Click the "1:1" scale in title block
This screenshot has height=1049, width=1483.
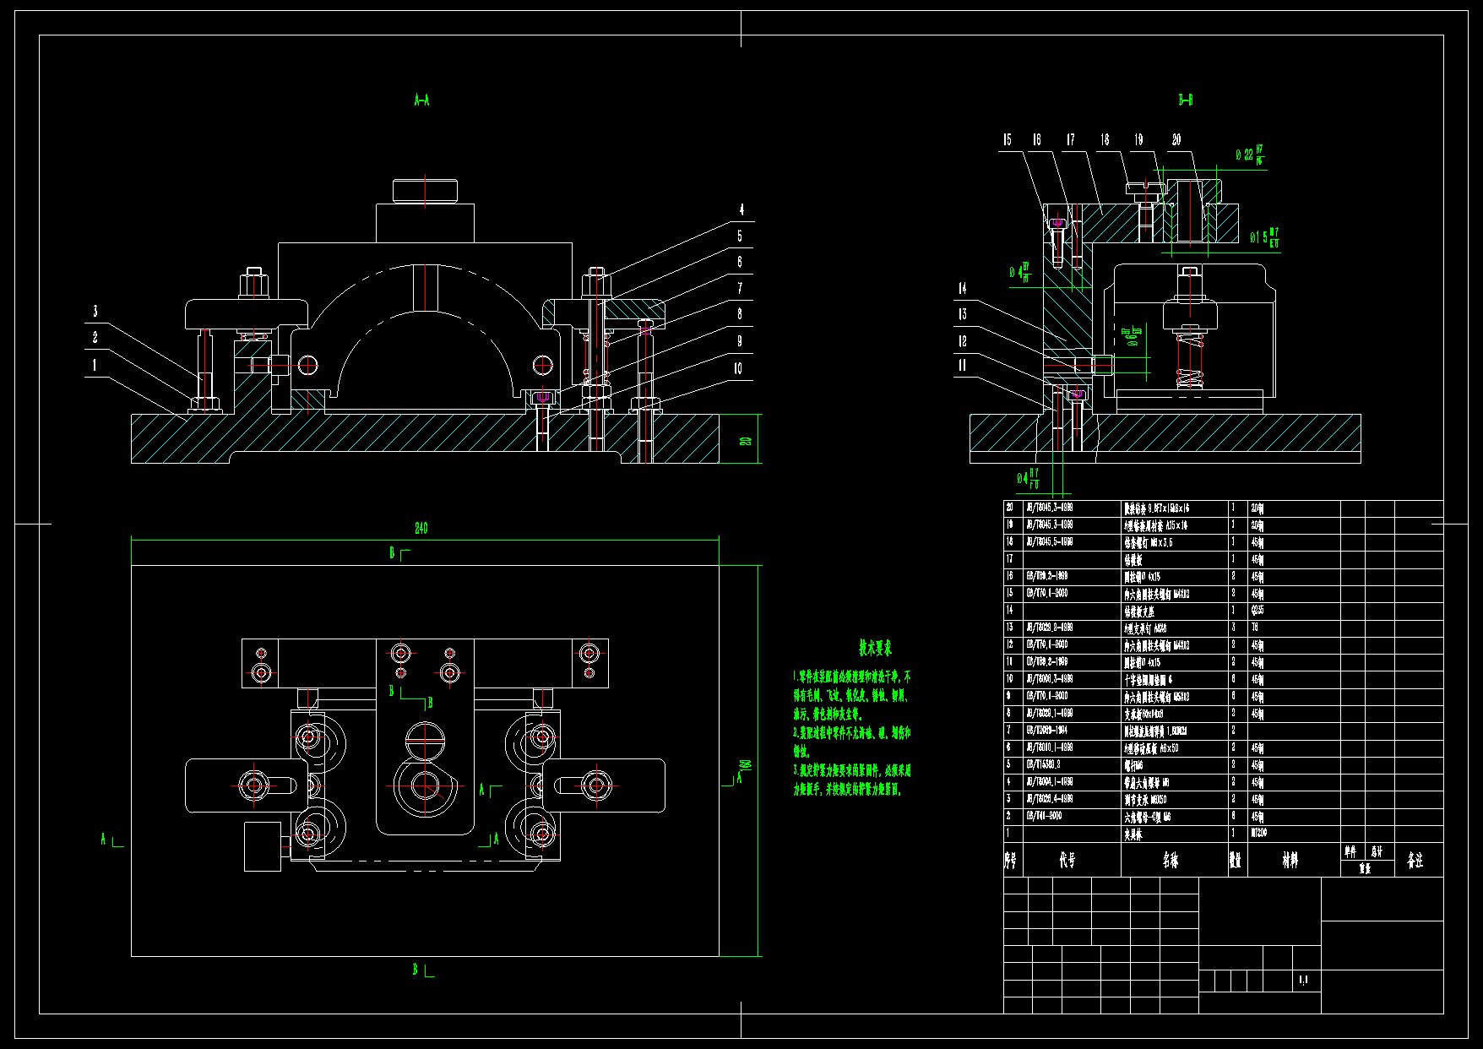click(1303, 980)
